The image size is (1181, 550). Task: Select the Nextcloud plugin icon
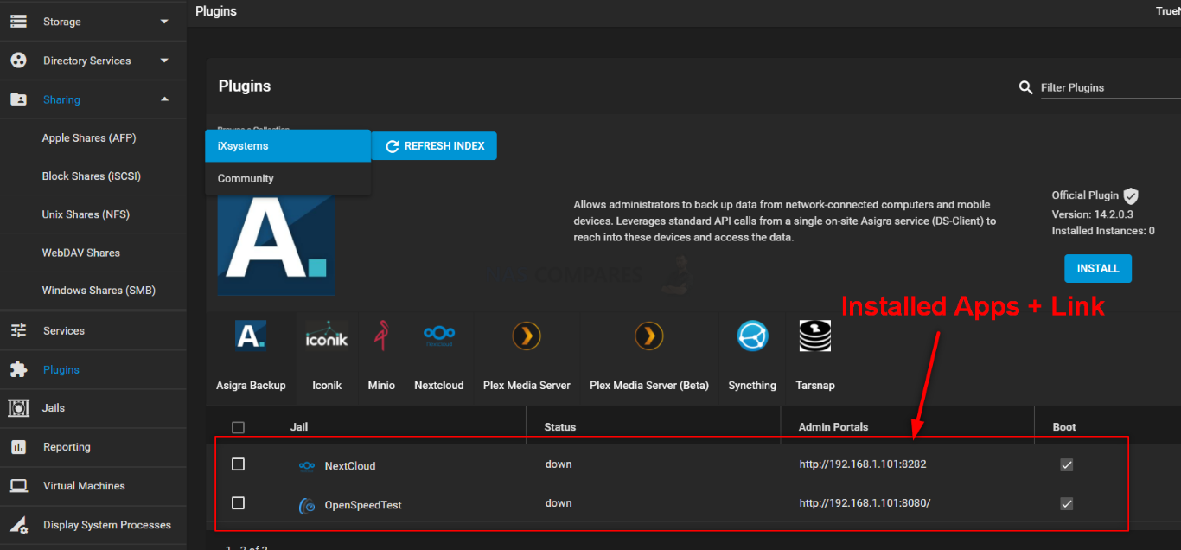tap(439, 336)
